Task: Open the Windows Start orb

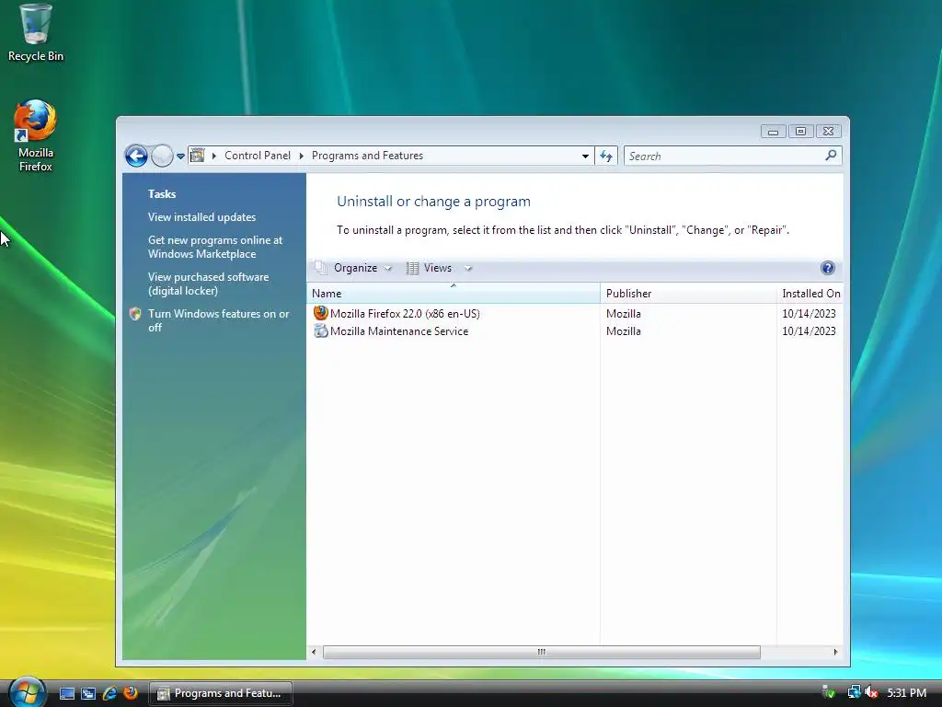Action: [x=27, y=692]
